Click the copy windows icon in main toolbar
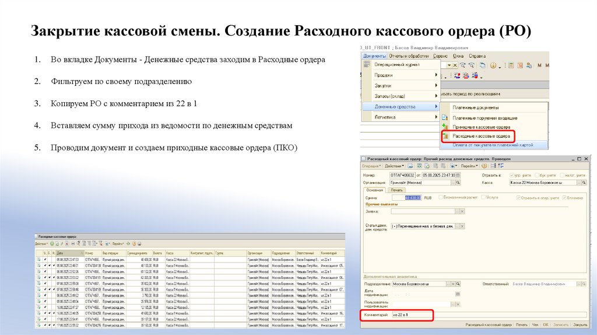 (x=482, y=65)
